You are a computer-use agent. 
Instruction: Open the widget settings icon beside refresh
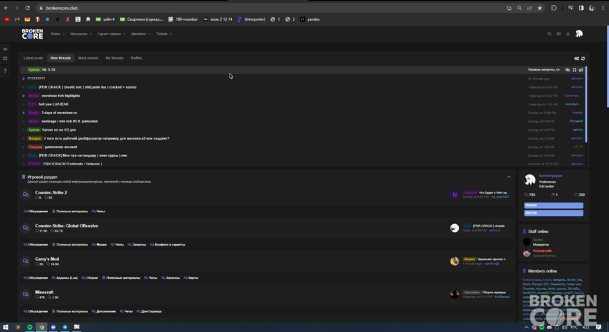click(x=576, y=58)
